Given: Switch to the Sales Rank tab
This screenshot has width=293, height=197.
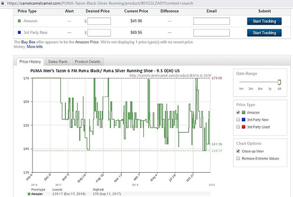Looking at the screenshot, I should pyautogui.click(x=58, y=61).
